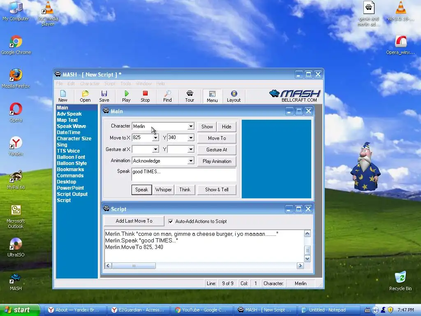Image resolution: width=421 pixels, height=316 pixels.
Task: Click the Add Last Move To button
Action: pyautogui.click(x=134, y=221)
